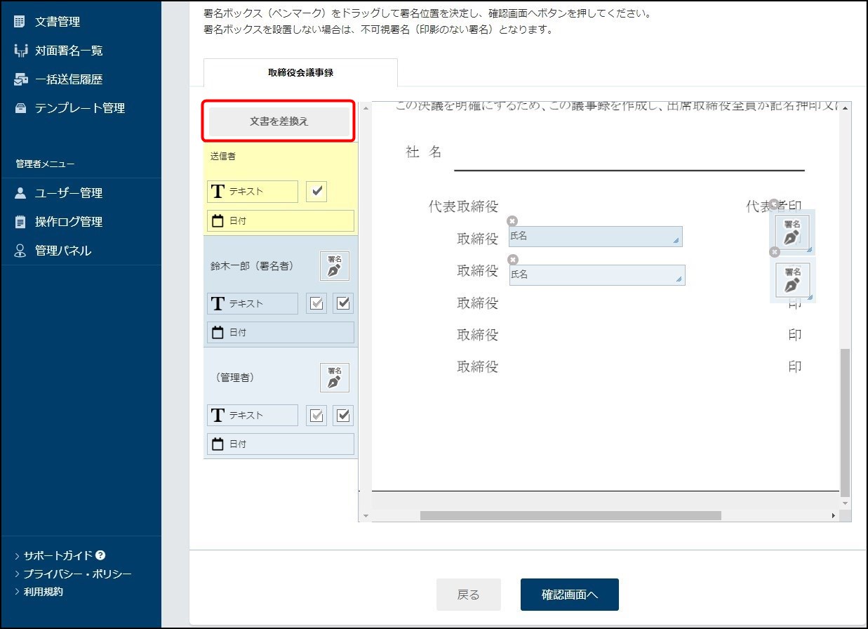Open テンプレート管理 in the sidebar
The image size is (868, 629).
[x=80, y=108]
